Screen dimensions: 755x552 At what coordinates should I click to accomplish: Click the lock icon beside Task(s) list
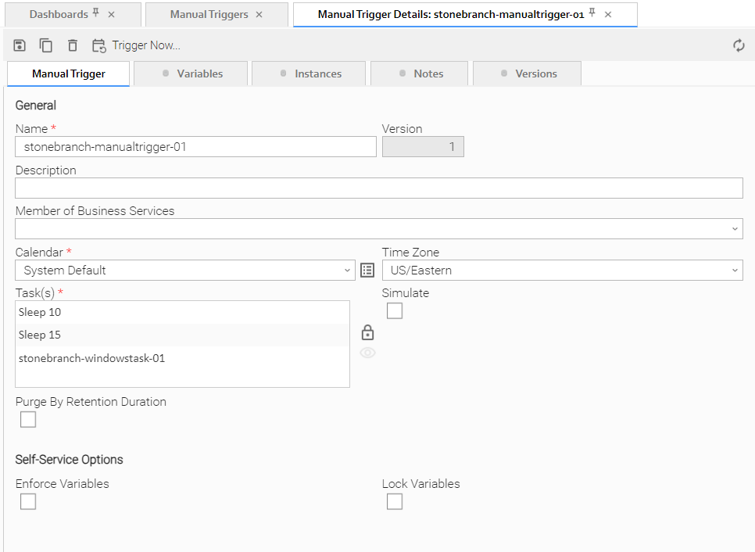tap(367, 332)
